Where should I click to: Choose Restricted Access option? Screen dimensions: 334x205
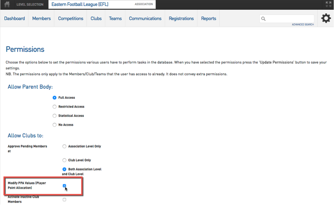click(x=55, y=107)
